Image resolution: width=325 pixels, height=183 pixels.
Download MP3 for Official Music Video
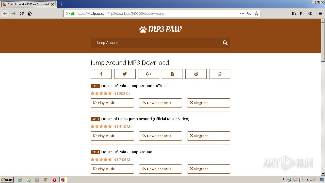160,136
